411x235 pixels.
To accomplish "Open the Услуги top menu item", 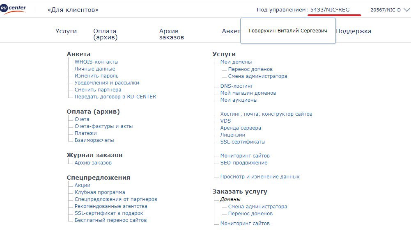I will click(66, 31).
